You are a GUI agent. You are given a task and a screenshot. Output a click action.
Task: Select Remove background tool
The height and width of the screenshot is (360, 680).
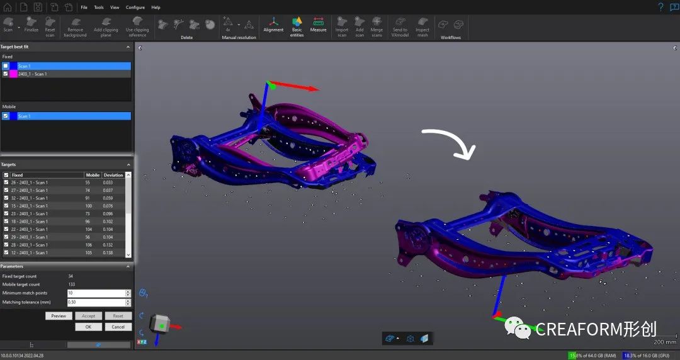(x=75, y=28)
